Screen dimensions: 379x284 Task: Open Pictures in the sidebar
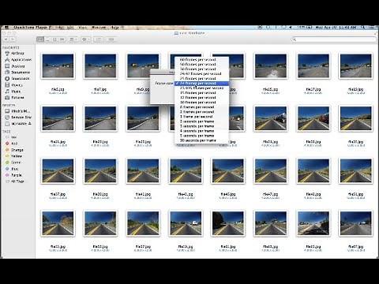(x=15, y=98)
